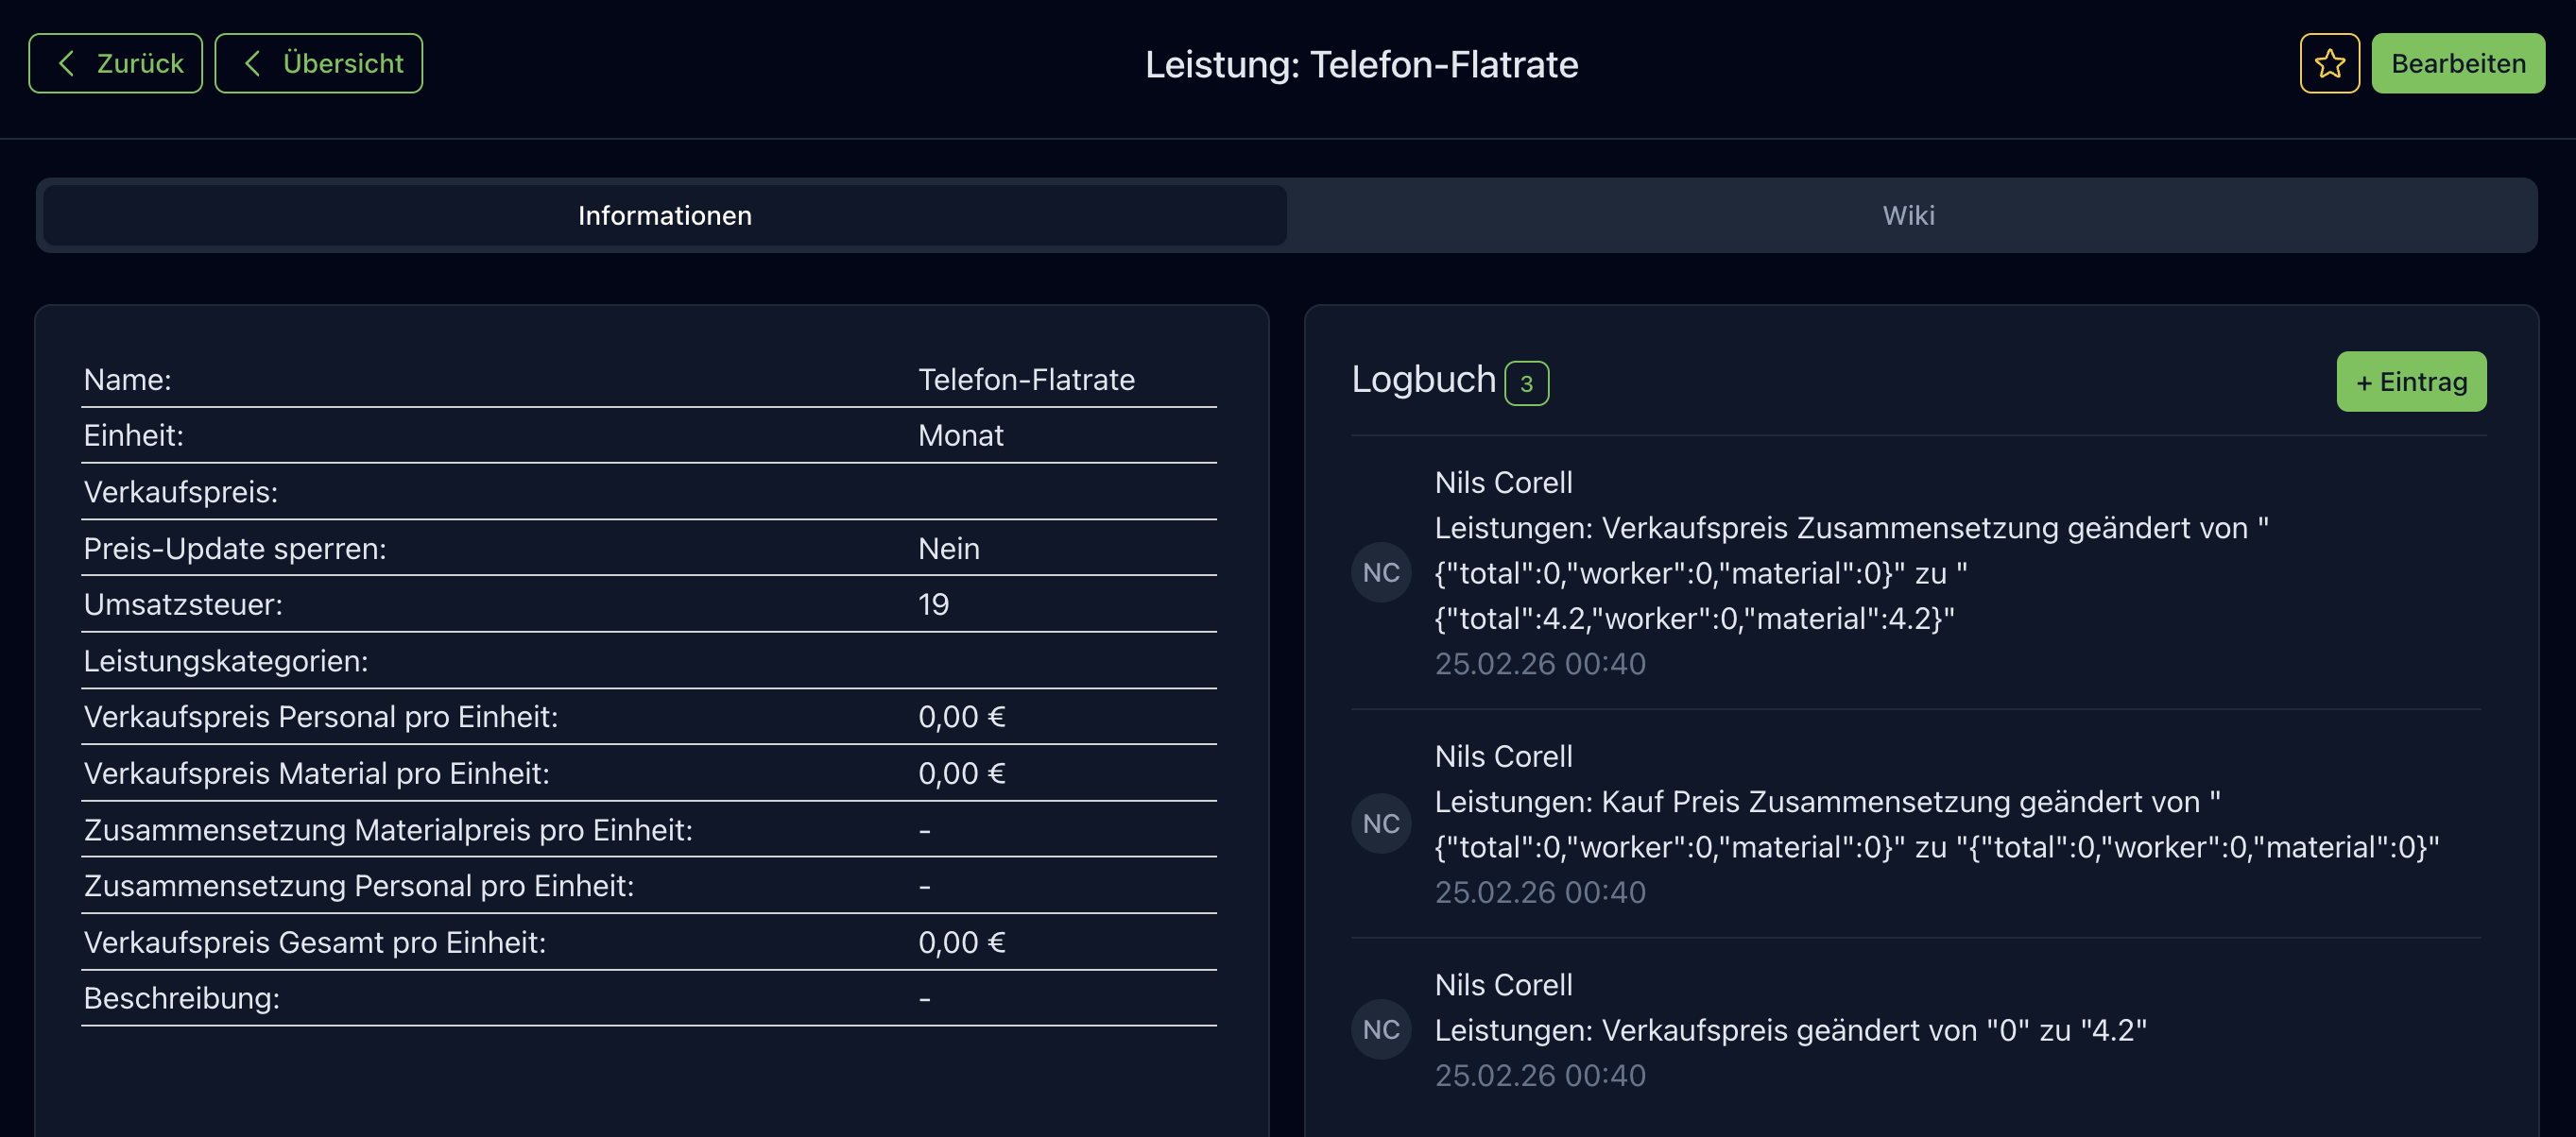Click the Telefon-Flatrate name value
Viewport: 2576px width, 1137px height.
1026,380
